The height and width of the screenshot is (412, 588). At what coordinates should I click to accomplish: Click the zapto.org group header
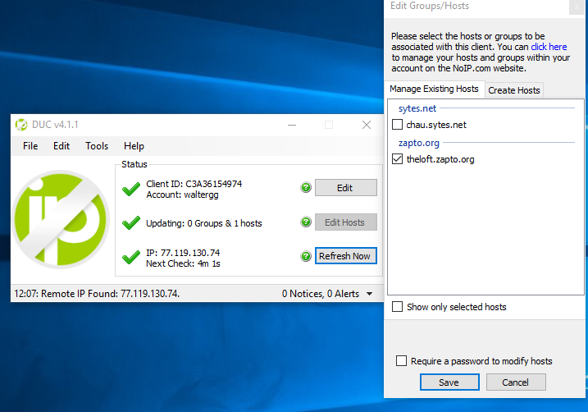418,143
